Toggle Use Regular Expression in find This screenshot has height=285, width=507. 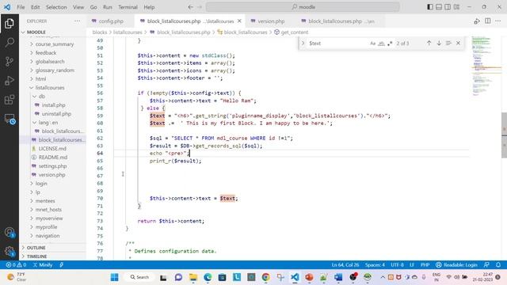[x=390, y=44]
